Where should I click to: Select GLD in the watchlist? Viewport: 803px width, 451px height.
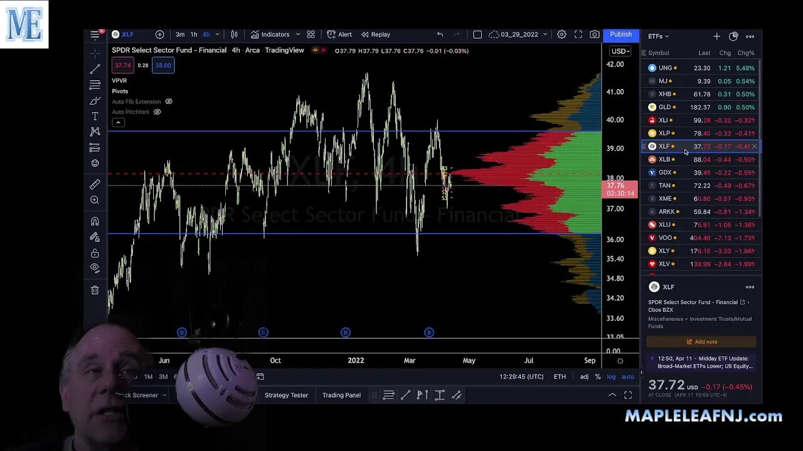tap(701, 107)
